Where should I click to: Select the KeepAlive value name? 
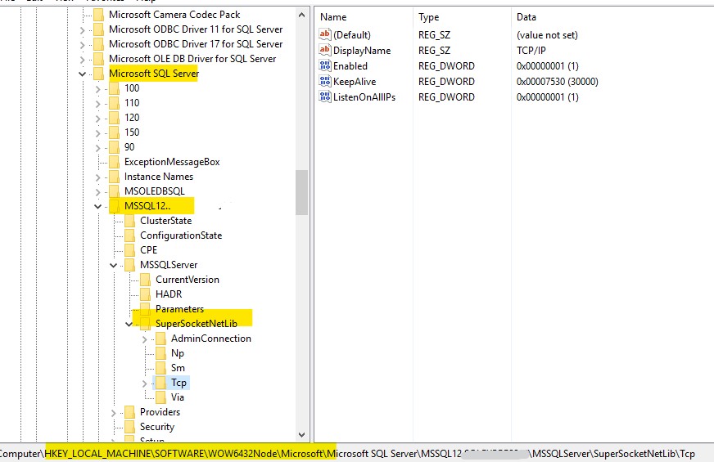(355, 82)
